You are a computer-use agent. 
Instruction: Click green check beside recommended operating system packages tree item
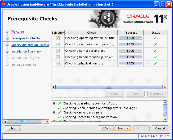click(x=59, y=108)
